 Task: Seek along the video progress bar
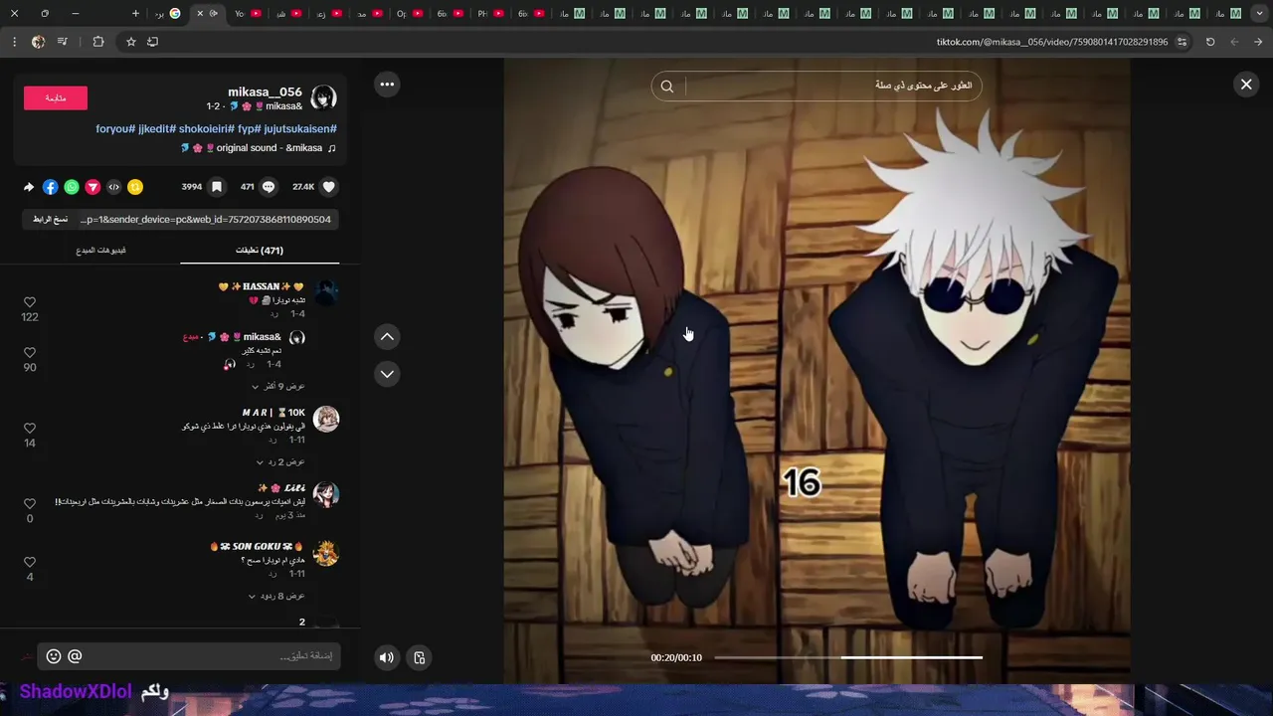tap(848, 657)
